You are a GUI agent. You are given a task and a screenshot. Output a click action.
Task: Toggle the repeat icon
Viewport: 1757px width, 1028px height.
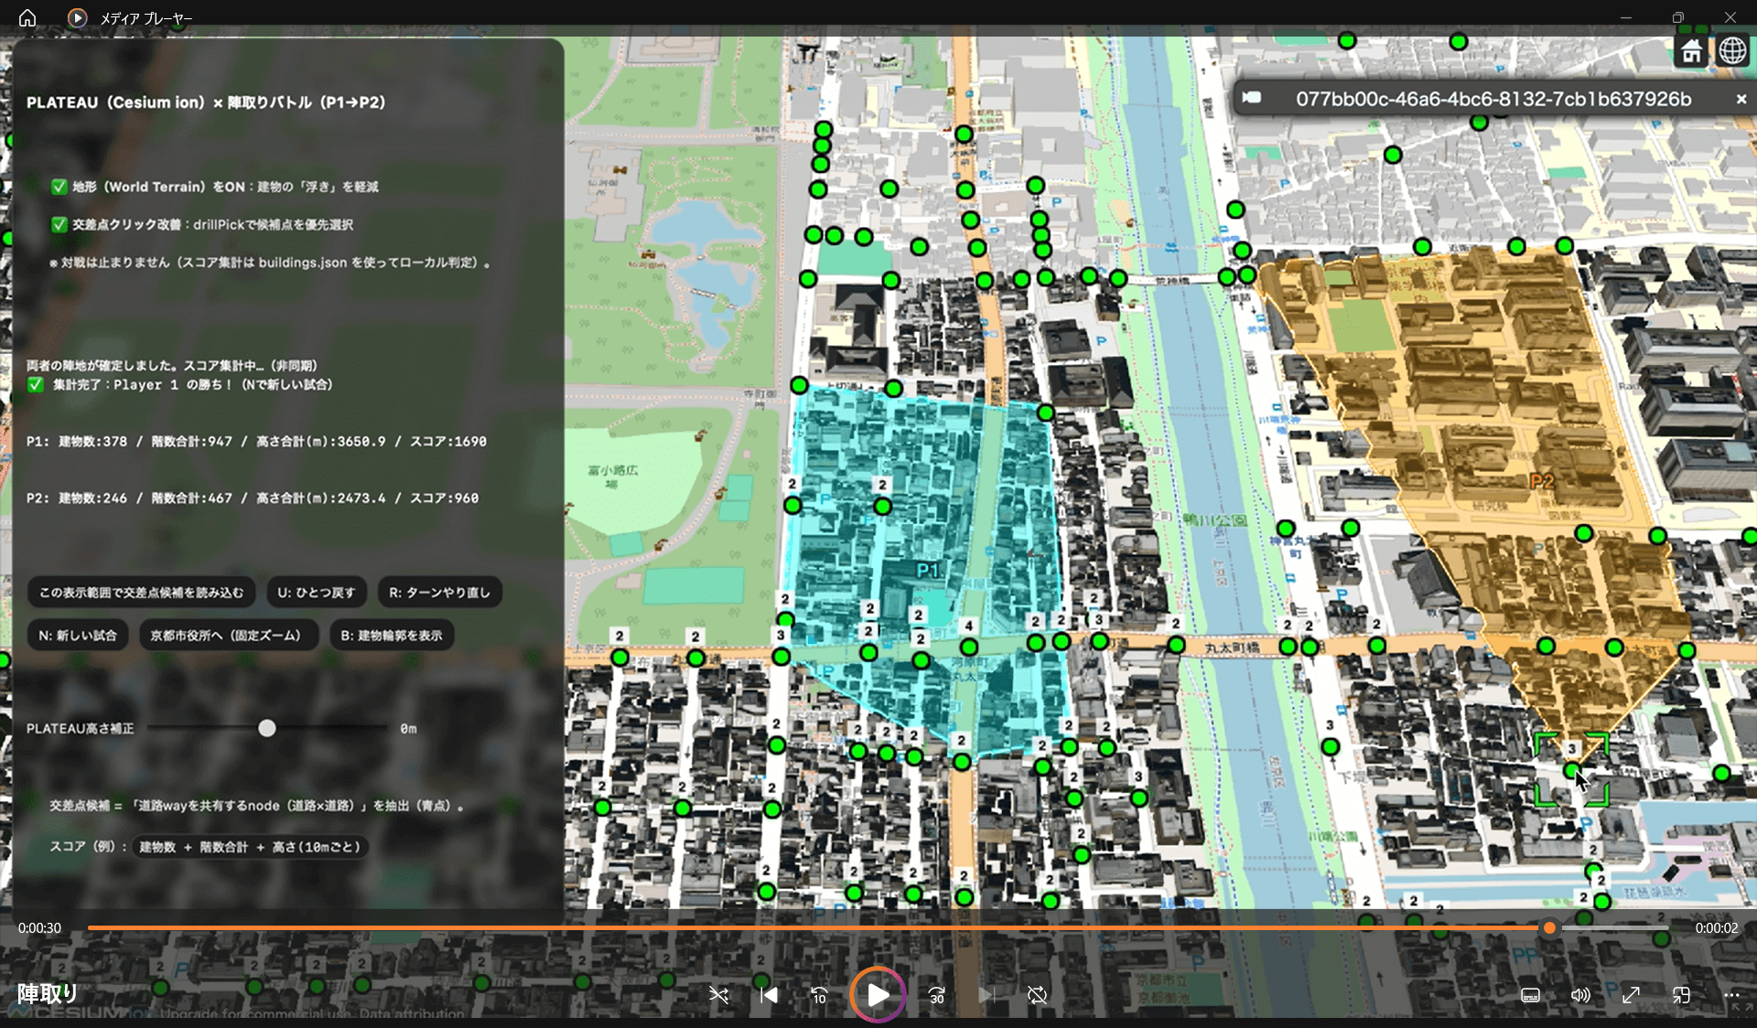1037,995
